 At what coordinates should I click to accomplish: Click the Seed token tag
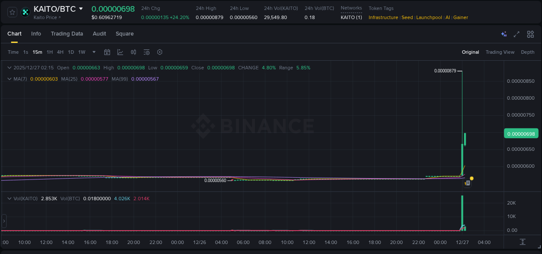pos(407,17)
